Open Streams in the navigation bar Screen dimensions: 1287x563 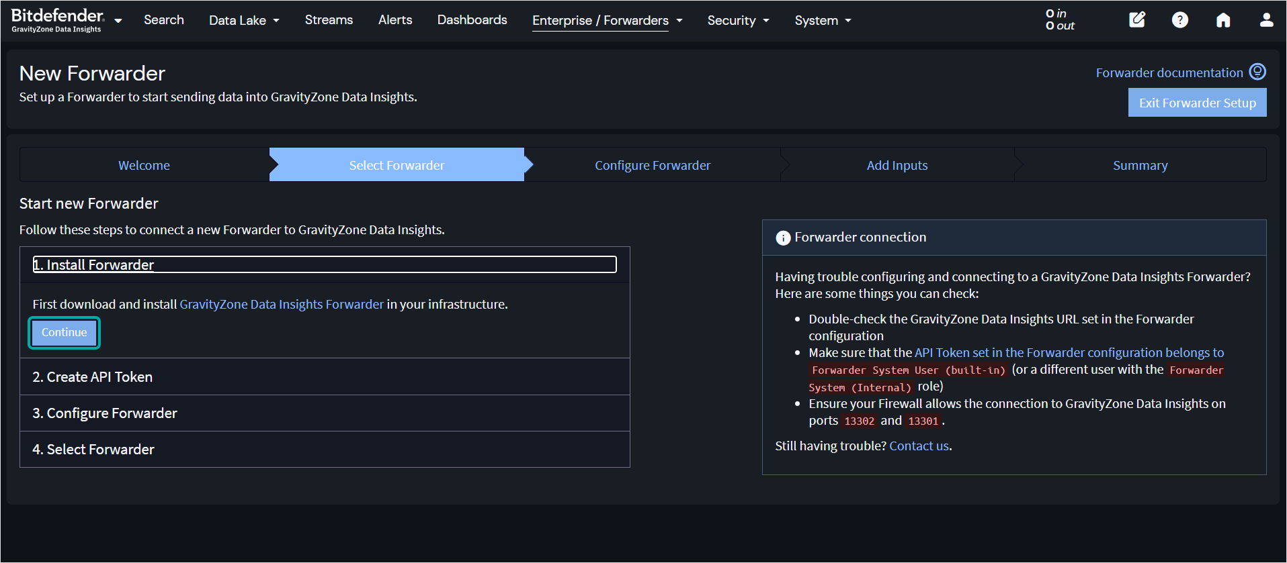coord(329,20)
